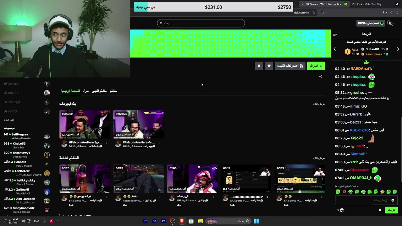Open the 02:14:52 stream video thumbnail
Screen dimensions: 402x226
(x=85, y=124)
